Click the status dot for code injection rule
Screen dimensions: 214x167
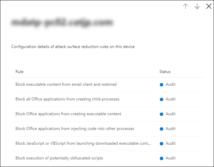click(162, 129)
